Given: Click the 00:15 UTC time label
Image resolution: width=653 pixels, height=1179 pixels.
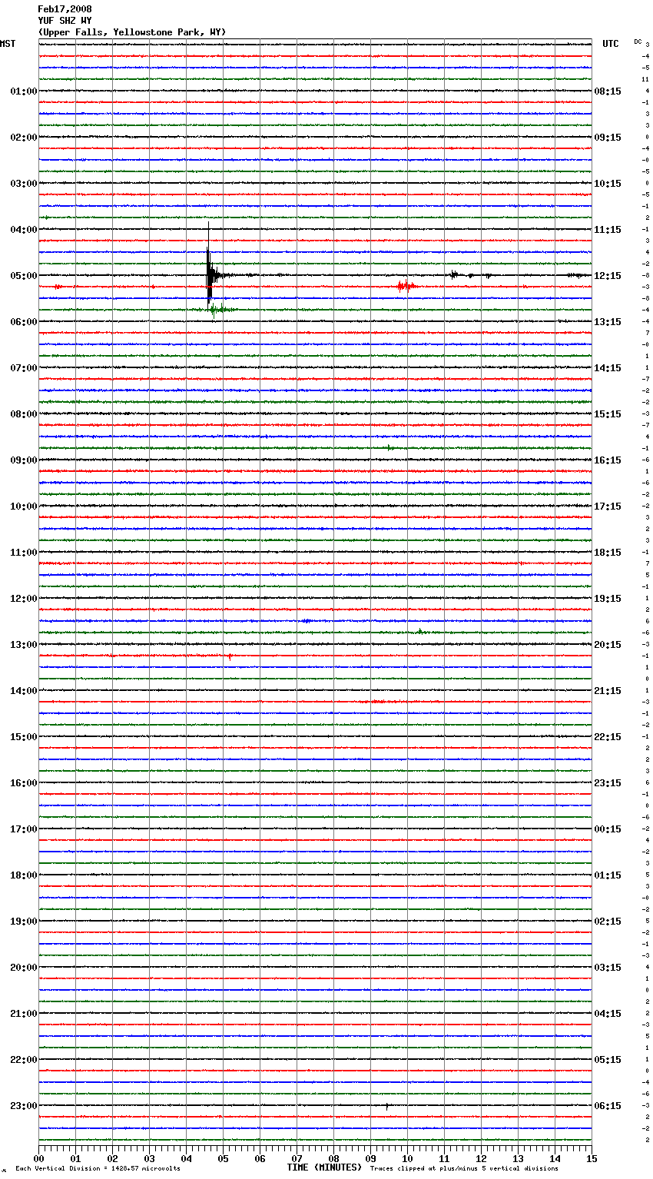Looking at the screenshot, I should coord(608,829).
